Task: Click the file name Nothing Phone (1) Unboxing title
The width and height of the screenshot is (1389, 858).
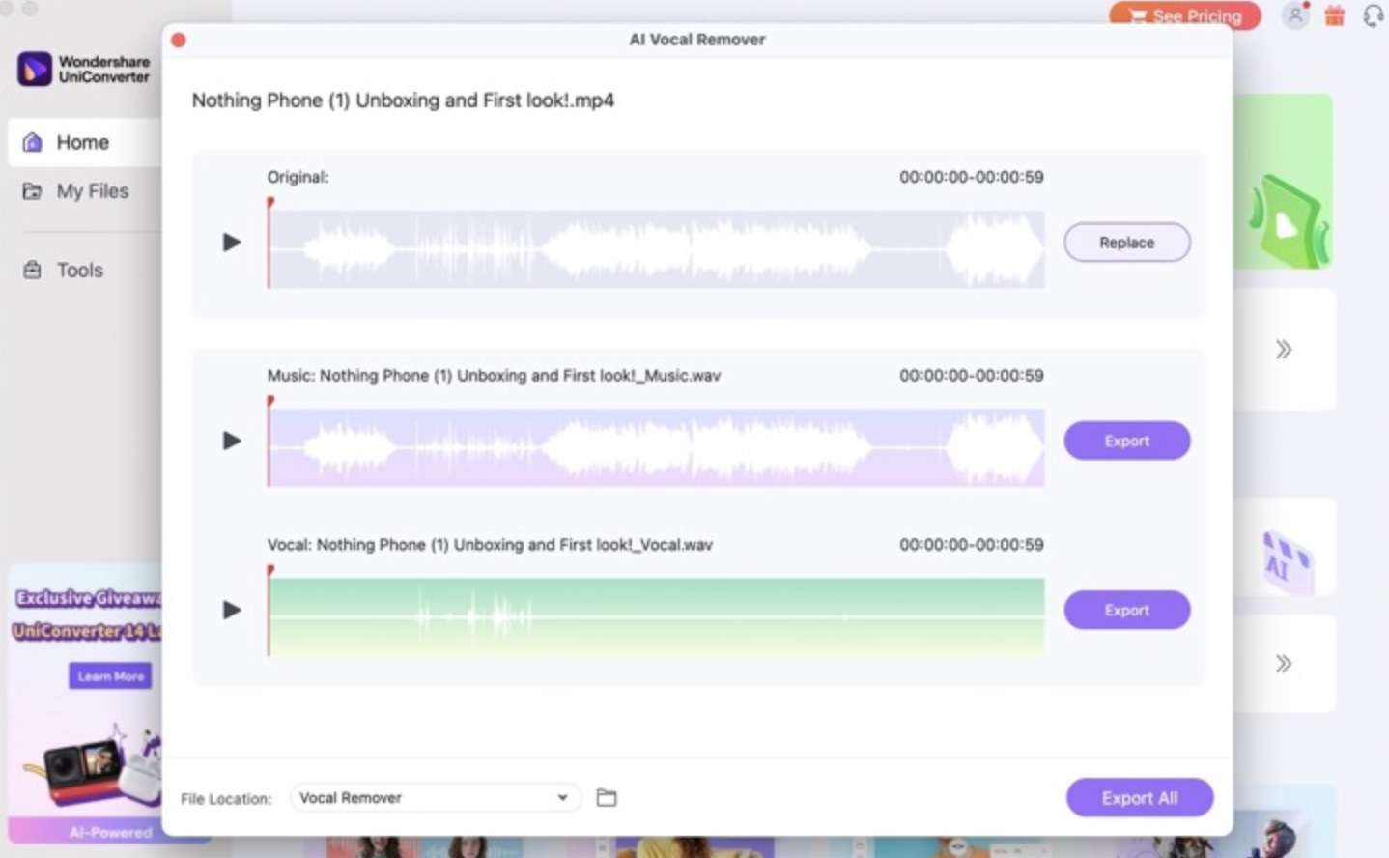Action: click(x=403, y=100)
